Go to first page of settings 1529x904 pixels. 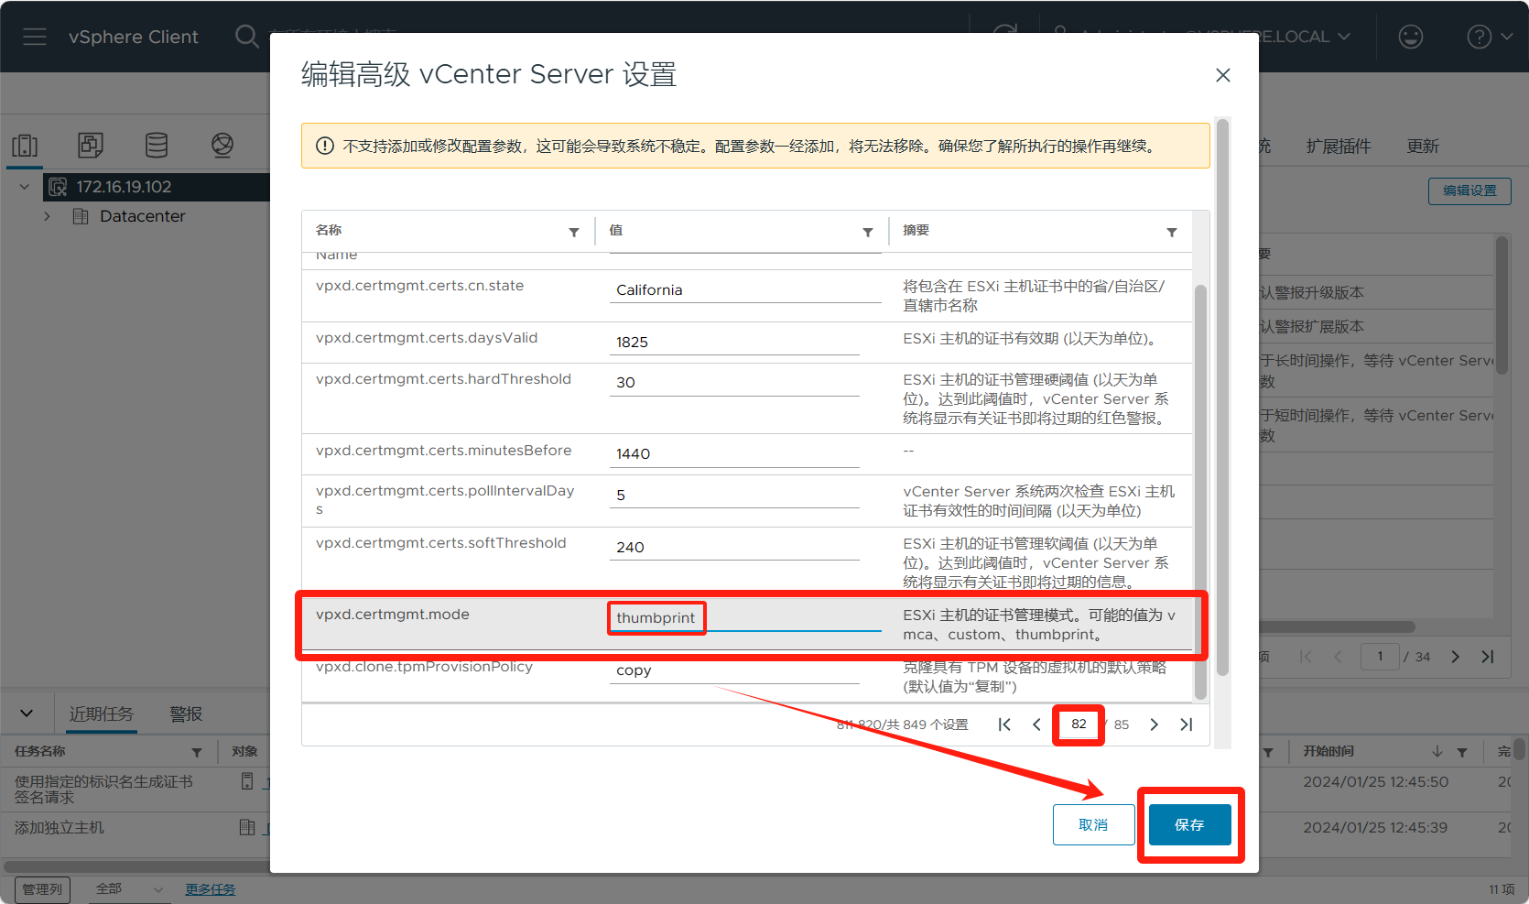coord(1004,724)
